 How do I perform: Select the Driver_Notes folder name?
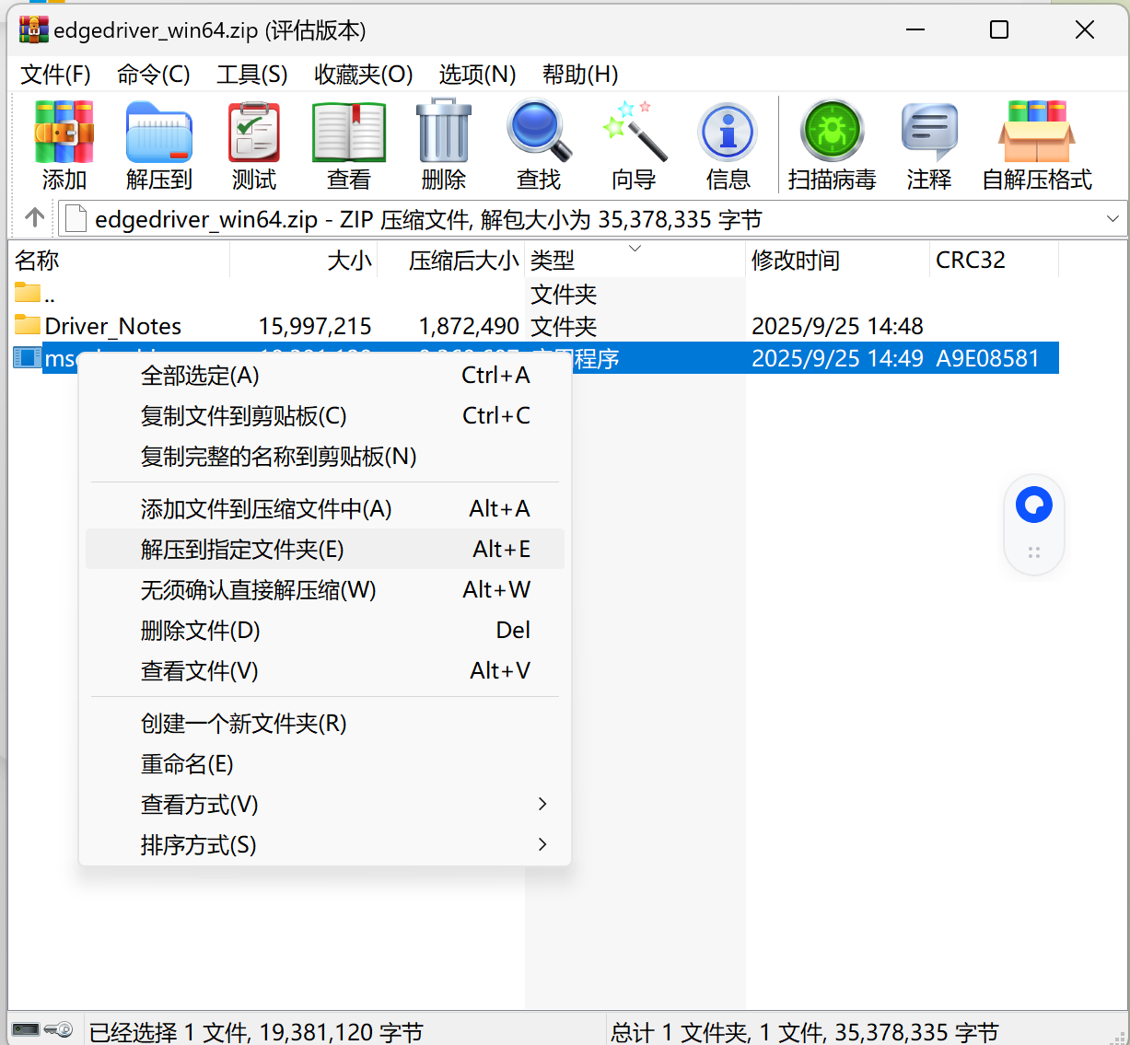pos(112,326)
